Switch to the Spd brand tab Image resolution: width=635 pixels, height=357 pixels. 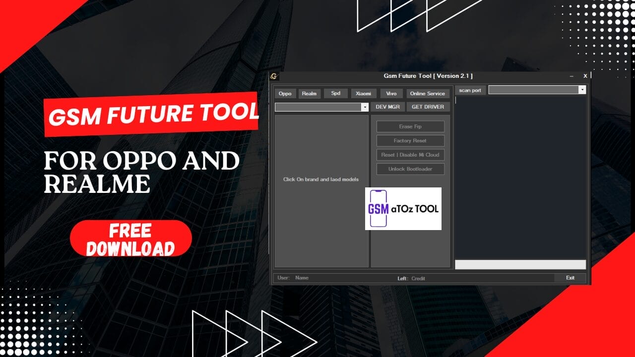(x=335, y=93)
